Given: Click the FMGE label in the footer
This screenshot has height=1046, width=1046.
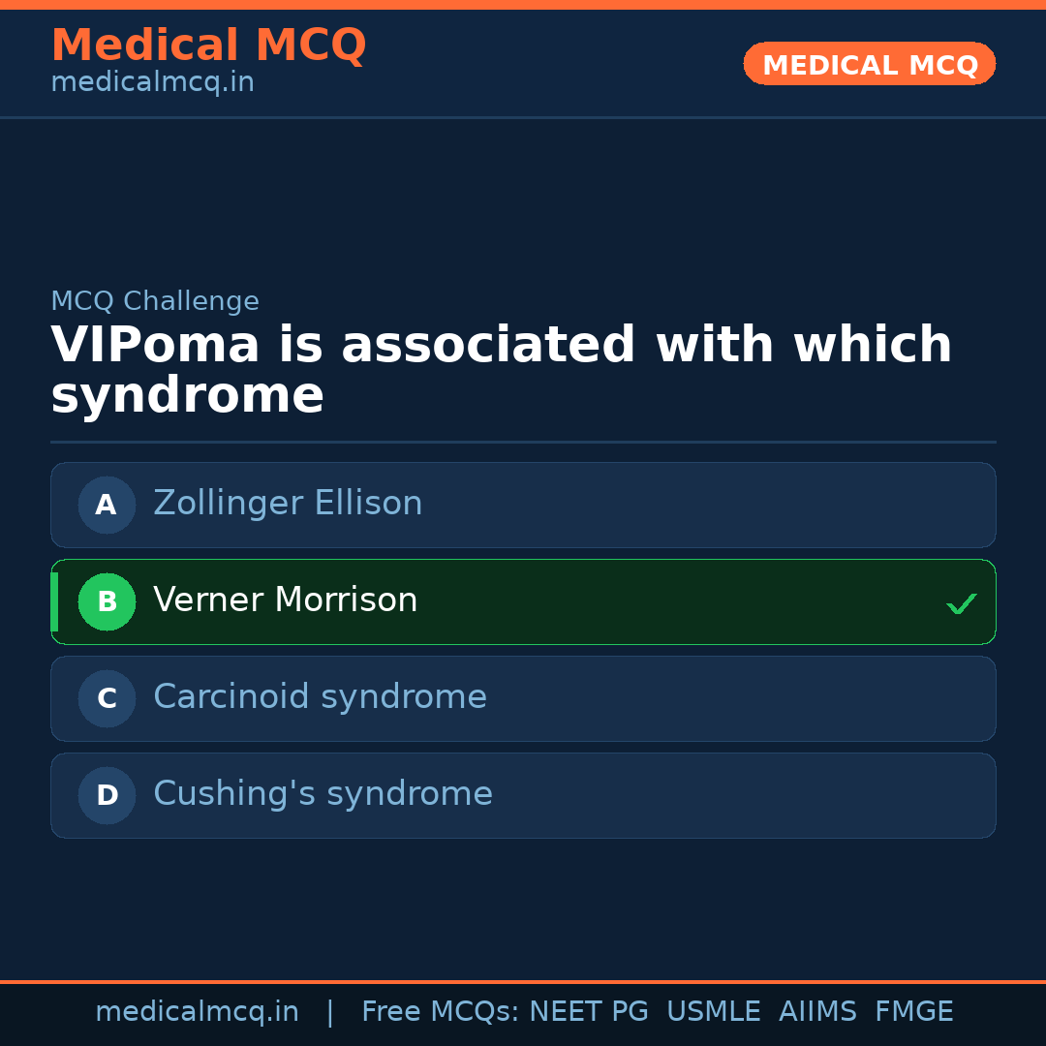Looking at the screenshot, I should tap(913, 1012).
